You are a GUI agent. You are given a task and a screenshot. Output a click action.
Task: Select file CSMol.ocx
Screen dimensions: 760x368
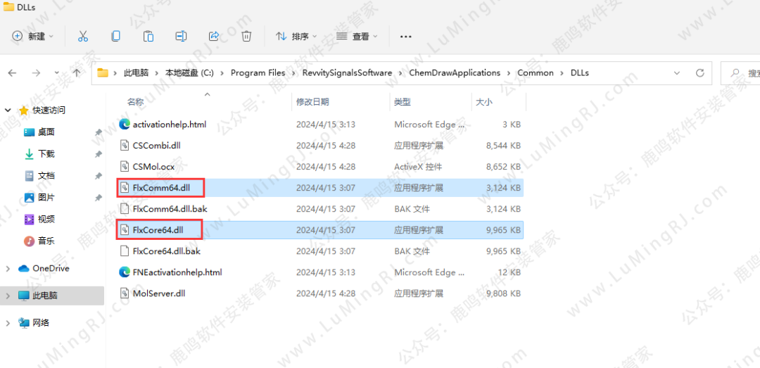pyautogui.click(x=153, y=166)
